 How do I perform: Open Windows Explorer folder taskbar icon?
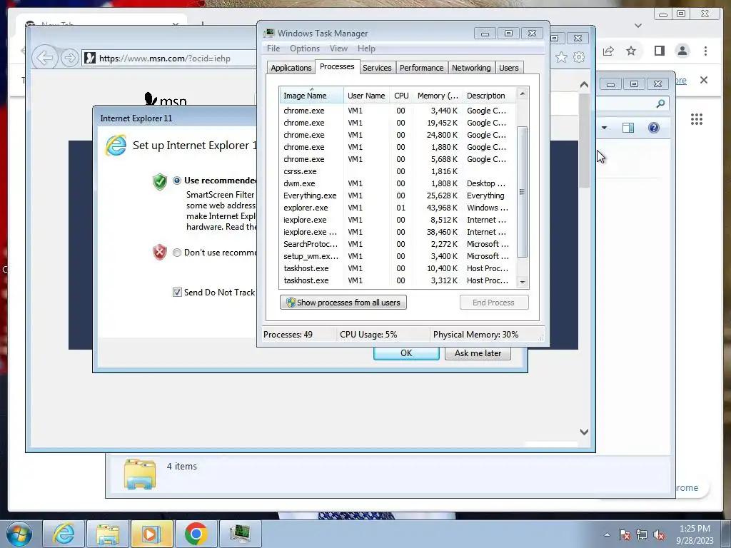(108, 534)
